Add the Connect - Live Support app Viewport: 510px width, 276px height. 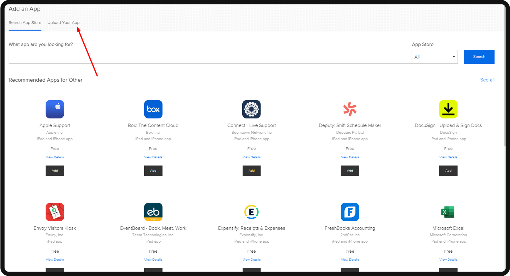[x=252, y=171]
